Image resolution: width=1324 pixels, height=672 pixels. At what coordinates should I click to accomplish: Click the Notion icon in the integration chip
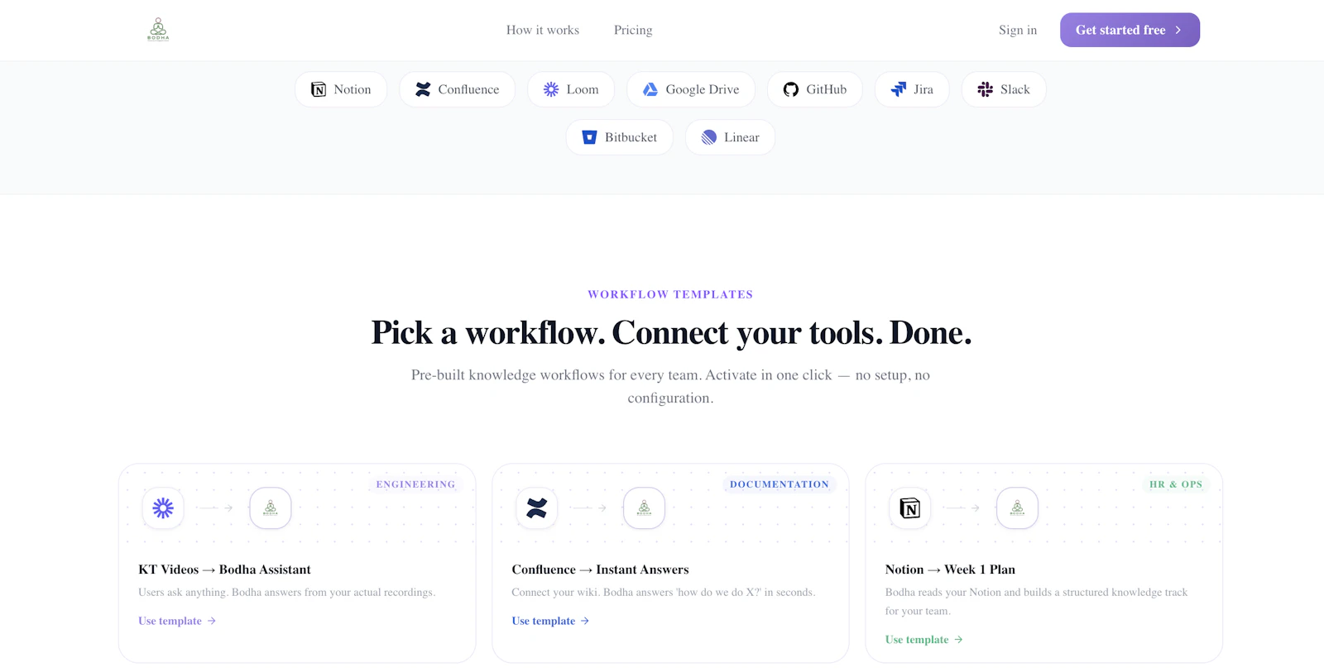pyautogui.click(x=319, y=89)
